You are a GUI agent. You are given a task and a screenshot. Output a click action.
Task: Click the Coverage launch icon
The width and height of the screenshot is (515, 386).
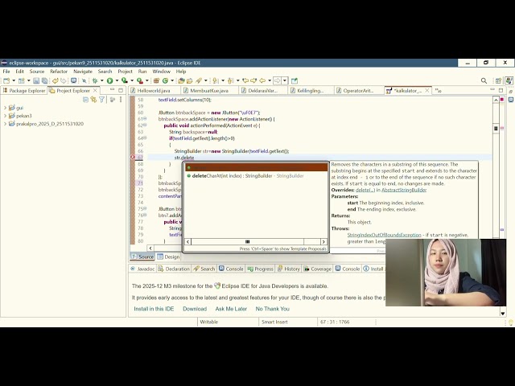click(x=125, y=80)
